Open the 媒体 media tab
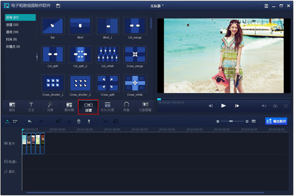The image size is (294, 196). [x=12, y=107]
